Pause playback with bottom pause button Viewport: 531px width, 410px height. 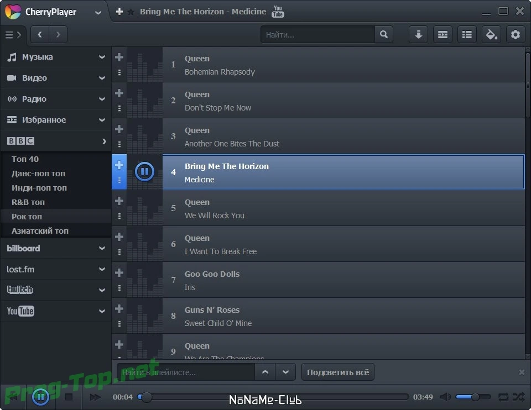coord(40,397)
